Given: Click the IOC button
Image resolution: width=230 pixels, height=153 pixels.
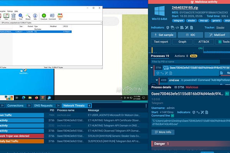Looking at the screenshot, I should [x=191, y=35].
